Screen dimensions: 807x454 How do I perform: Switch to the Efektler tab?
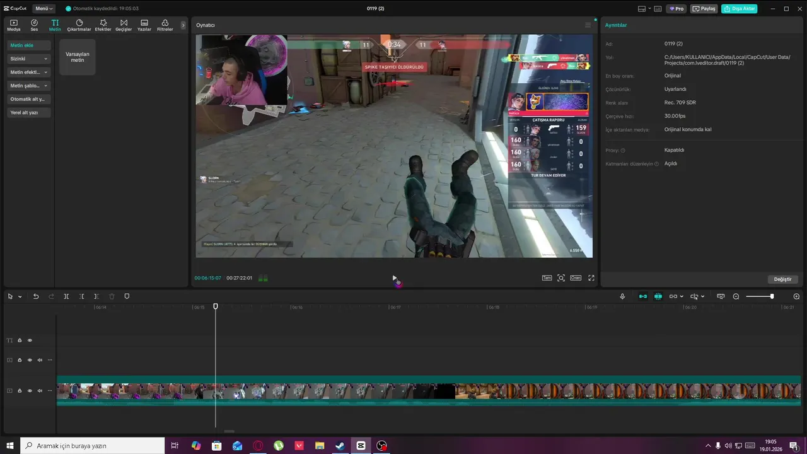click(x=103, y=25)
